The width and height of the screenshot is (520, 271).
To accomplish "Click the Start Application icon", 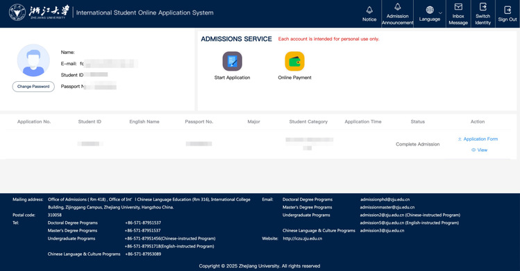I will 232,61.
